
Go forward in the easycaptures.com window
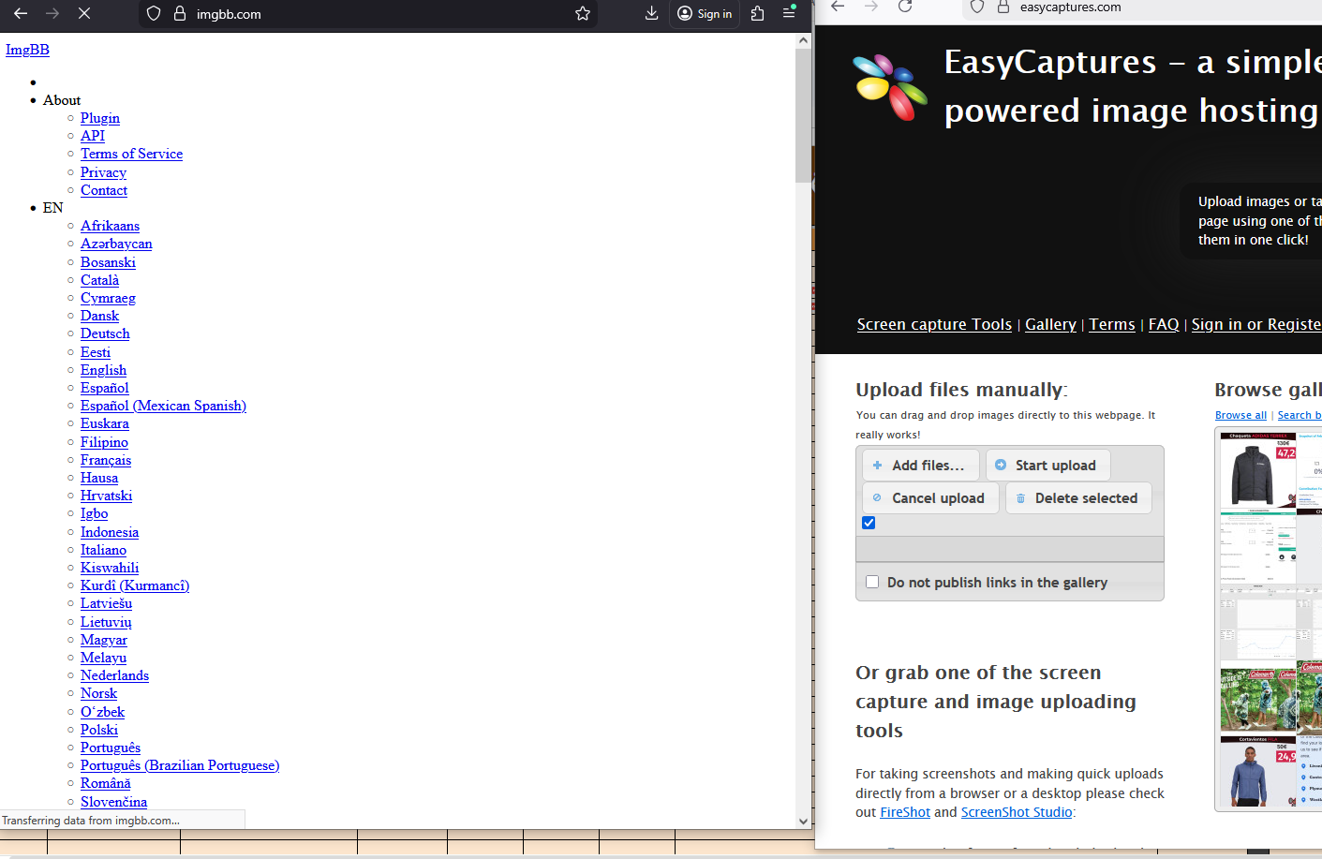tap(871, 7)
